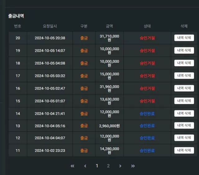Delete record 11 from 2024-10-02
This screenshot has height=175, width=199.
pyautogui.click(x=184, y=150)
